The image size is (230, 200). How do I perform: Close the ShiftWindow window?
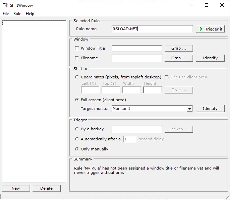point(222,5)
